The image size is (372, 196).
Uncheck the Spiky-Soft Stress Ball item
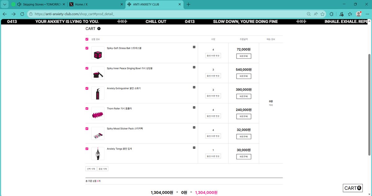coord(87,48)
